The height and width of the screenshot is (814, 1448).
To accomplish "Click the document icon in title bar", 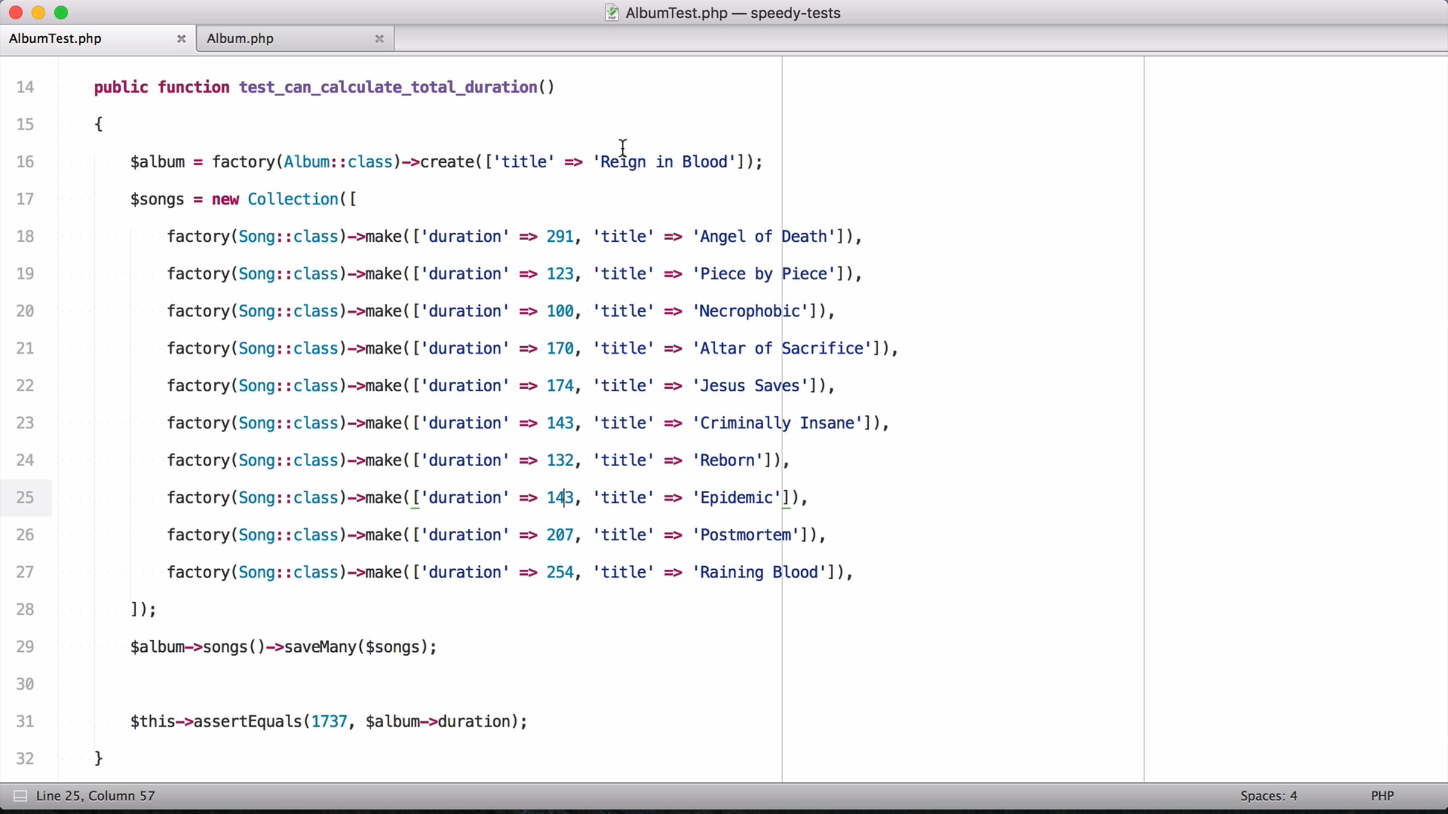I will (612, 13).
